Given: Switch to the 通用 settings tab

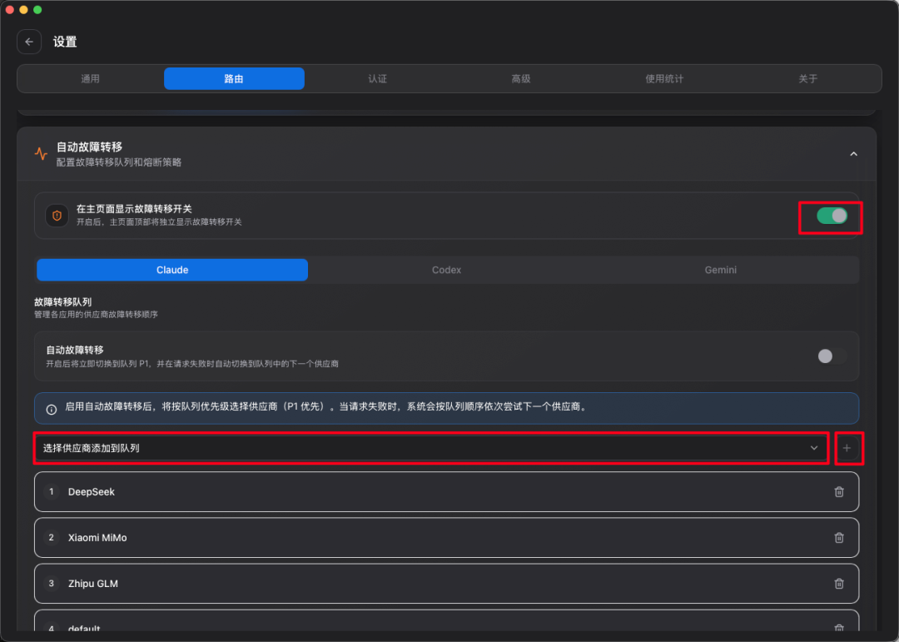Looking at the screenshot, I should click(90, 78).
